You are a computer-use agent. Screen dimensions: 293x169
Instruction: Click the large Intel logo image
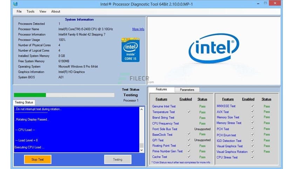pyautogui.click(x=214, y=49)
